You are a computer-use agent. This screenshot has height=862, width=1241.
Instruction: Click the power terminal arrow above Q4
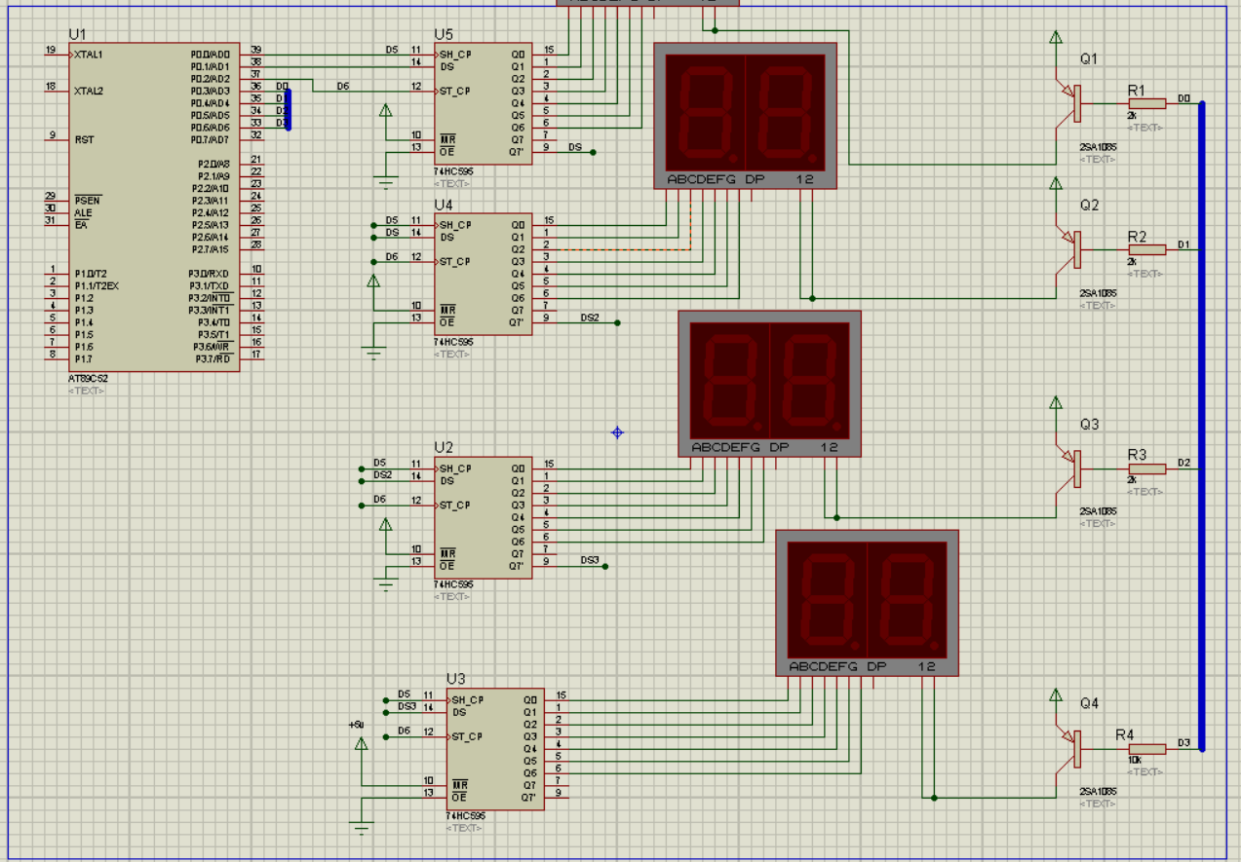tap(1055, 695)
